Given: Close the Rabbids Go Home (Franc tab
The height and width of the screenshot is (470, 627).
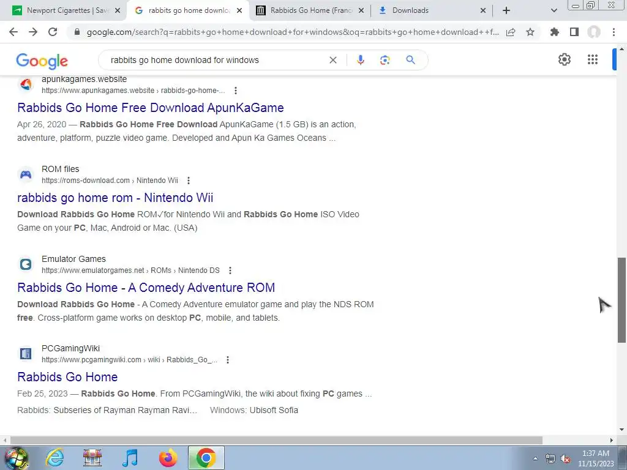Looking at the screenshot, I should click(x=361, y=10).
